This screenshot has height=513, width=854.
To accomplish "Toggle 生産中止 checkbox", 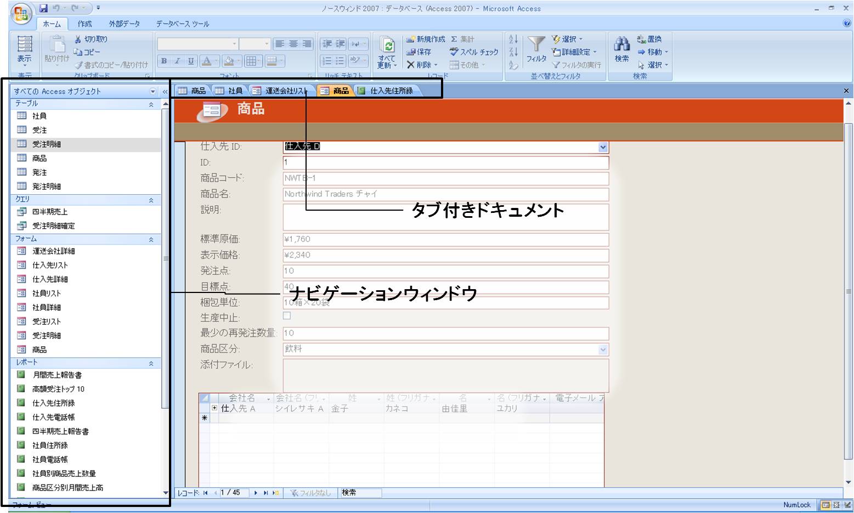I will [286, 315].
